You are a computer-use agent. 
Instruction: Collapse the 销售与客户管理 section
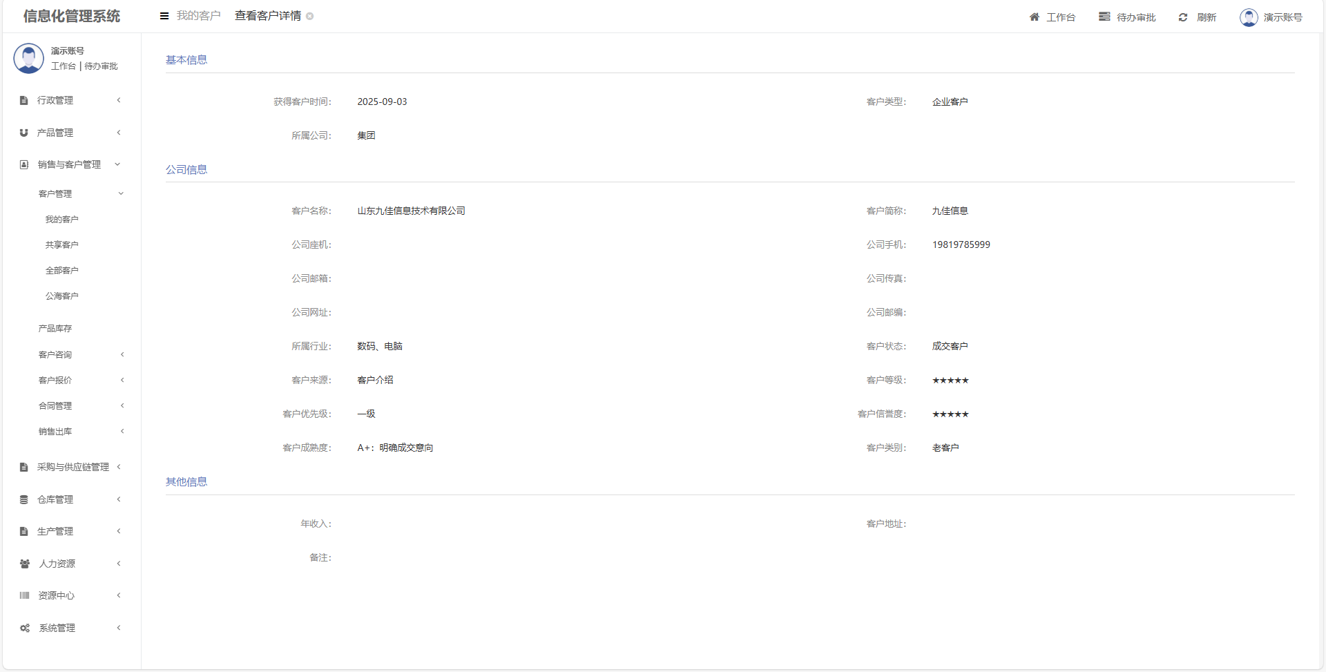pyautogui.click(x=117, y=164)
